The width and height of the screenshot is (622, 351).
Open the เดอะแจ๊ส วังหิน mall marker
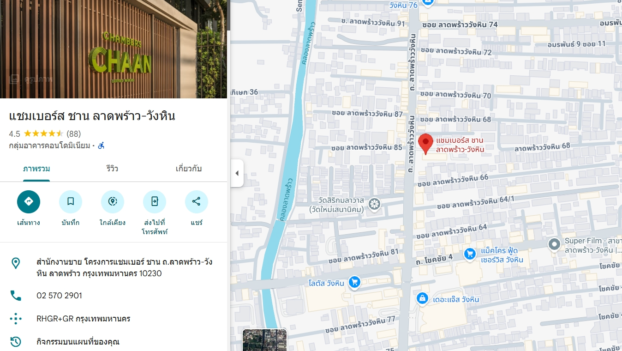(422, 298)
